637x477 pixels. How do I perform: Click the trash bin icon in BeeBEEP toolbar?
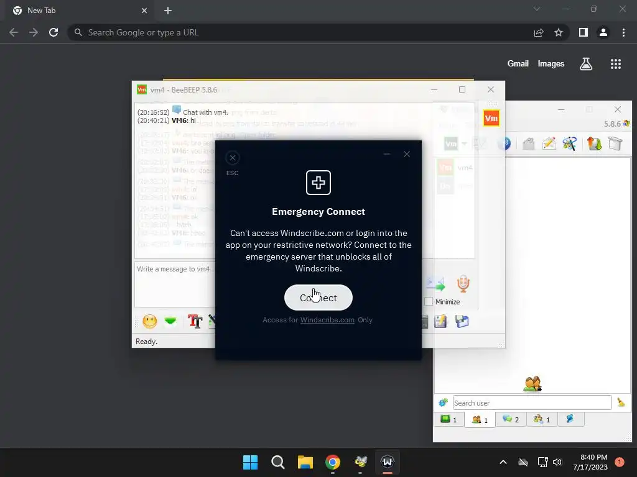(615, 143)
